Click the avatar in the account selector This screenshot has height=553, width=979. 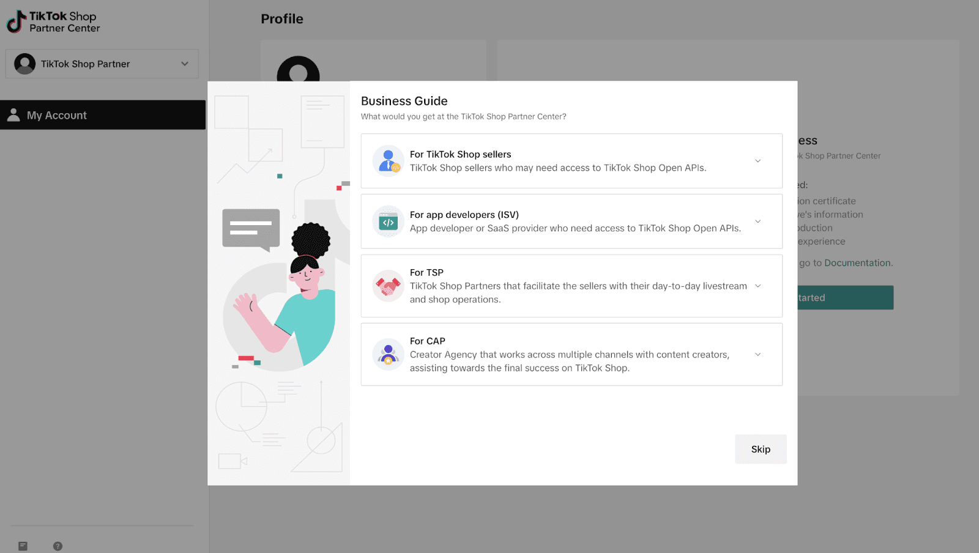pyautogui.click(x=24, y=63)
